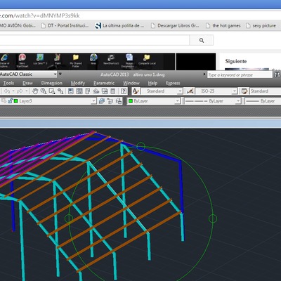Viewport: 281px width, 281px height.
Task: Open the Dimension menu
Action: tap(52, 83)
